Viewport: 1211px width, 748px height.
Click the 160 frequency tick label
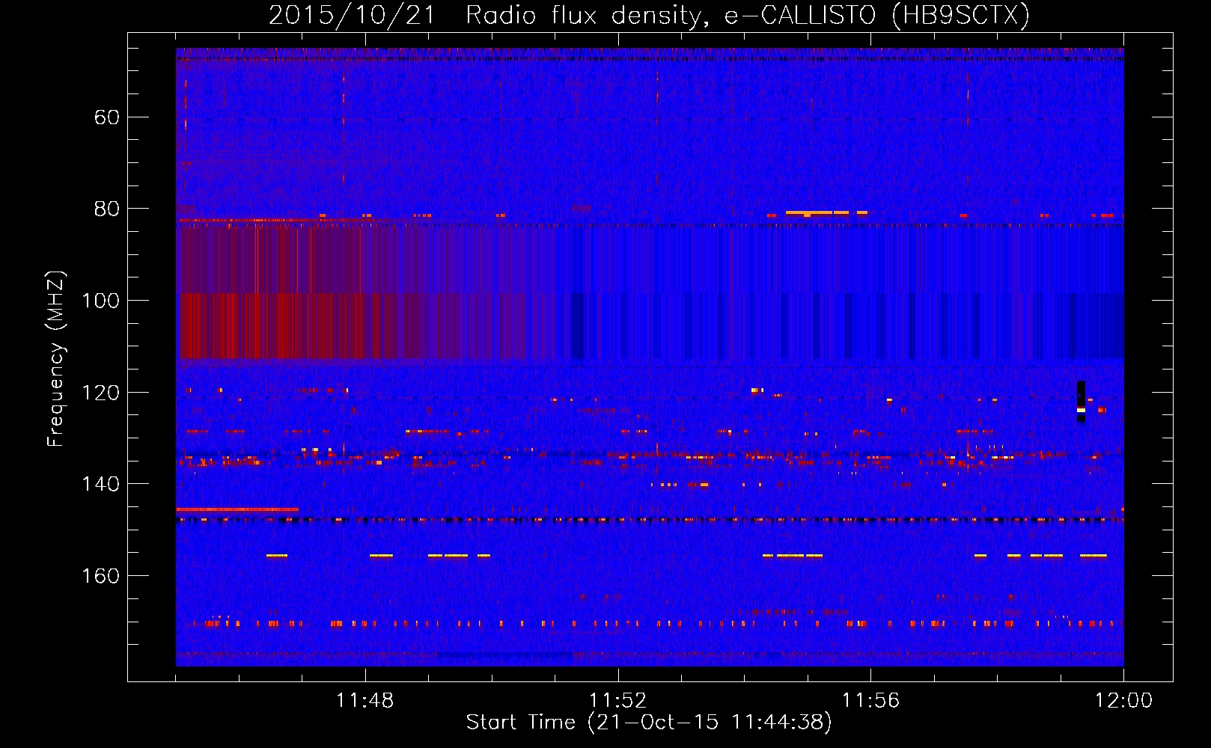(x=100, y=576)
